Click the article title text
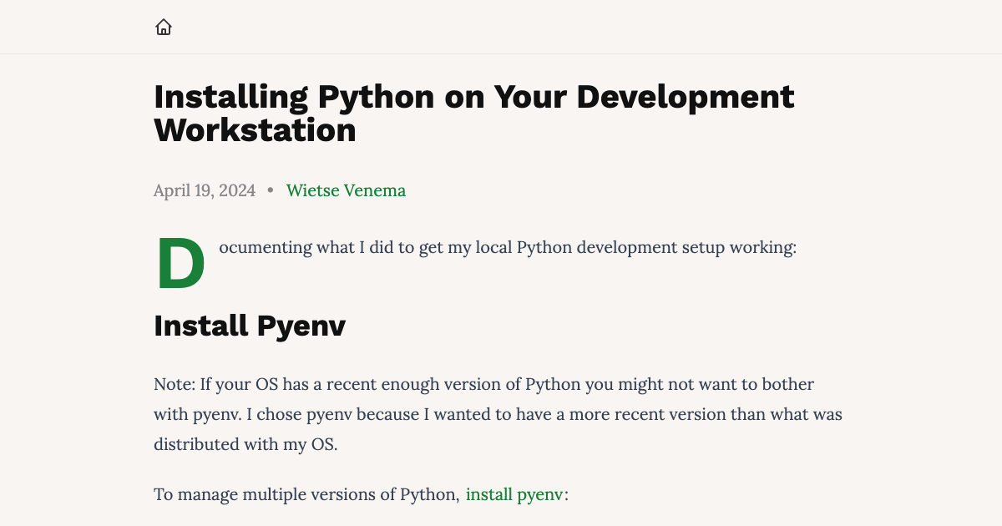This screenshot has height=526, width=1002. pos(473,97)
